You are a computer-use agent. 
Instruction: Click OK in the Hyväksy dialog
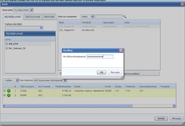tap(102, 72)
